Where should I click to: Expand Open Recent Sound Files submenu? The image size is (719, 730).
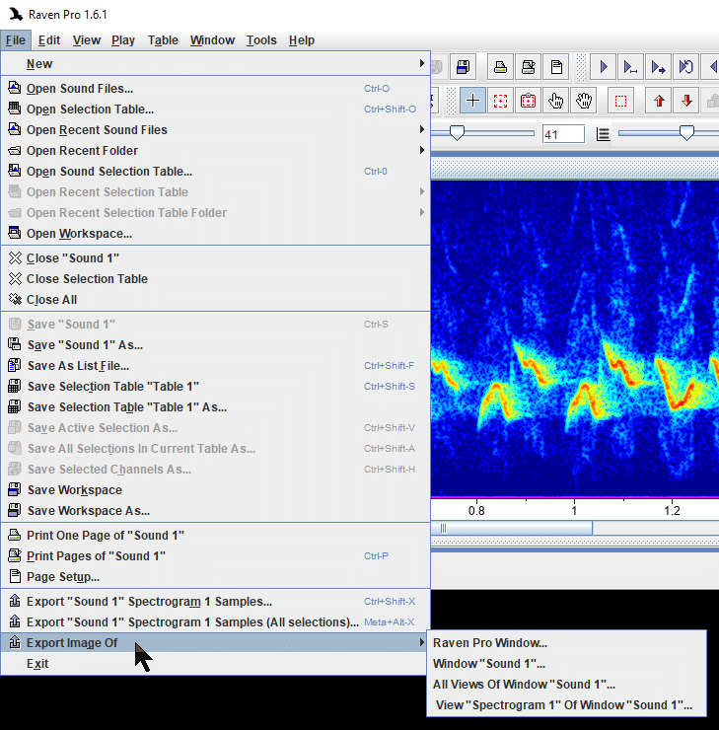(215, 130)
